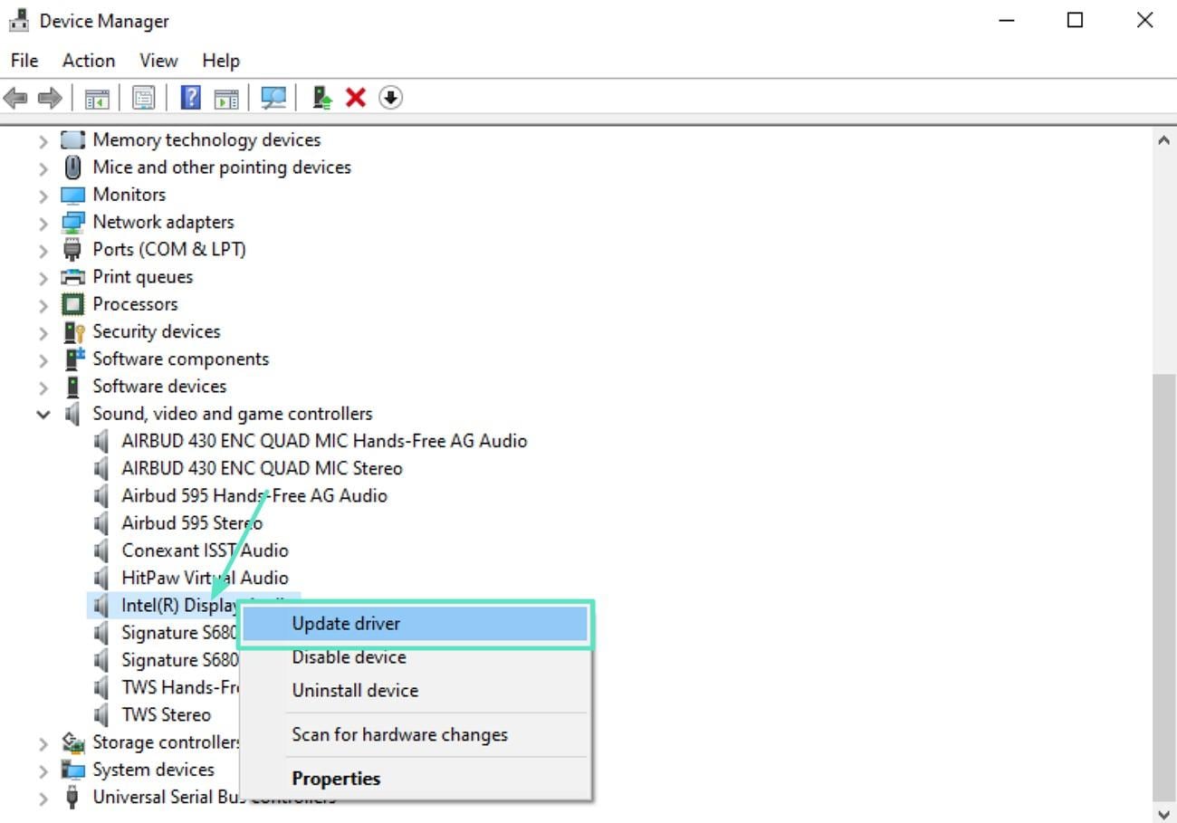Click the Monitors category icon

[72, 195]
